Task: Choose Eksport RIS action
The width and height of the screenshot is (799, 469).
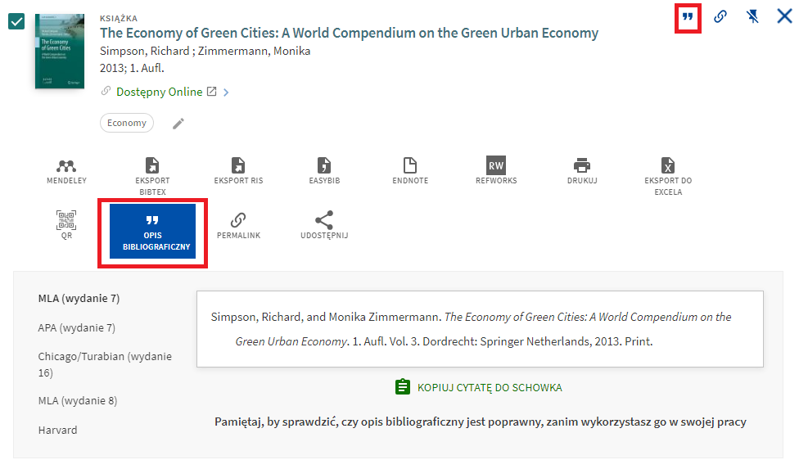Action: point(238,171)
